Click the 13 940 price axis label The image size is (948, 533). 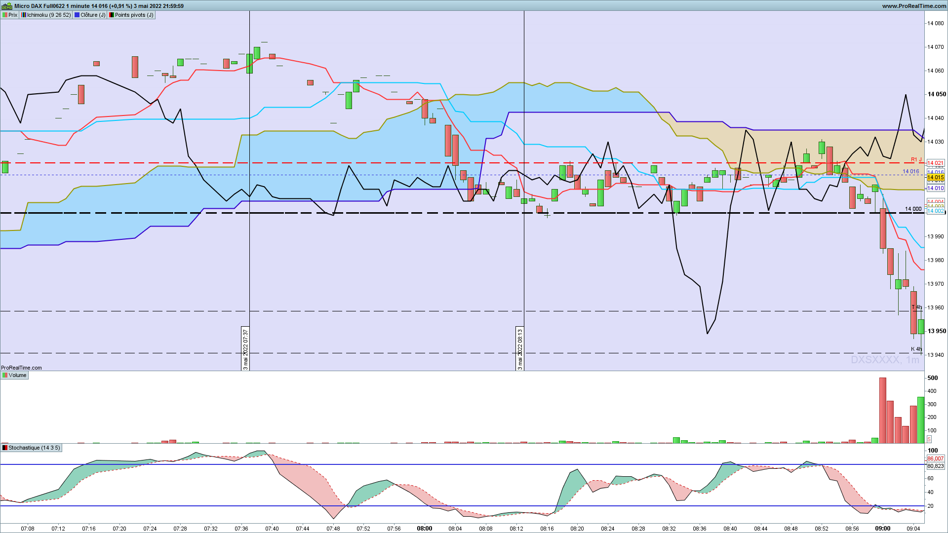936,355
